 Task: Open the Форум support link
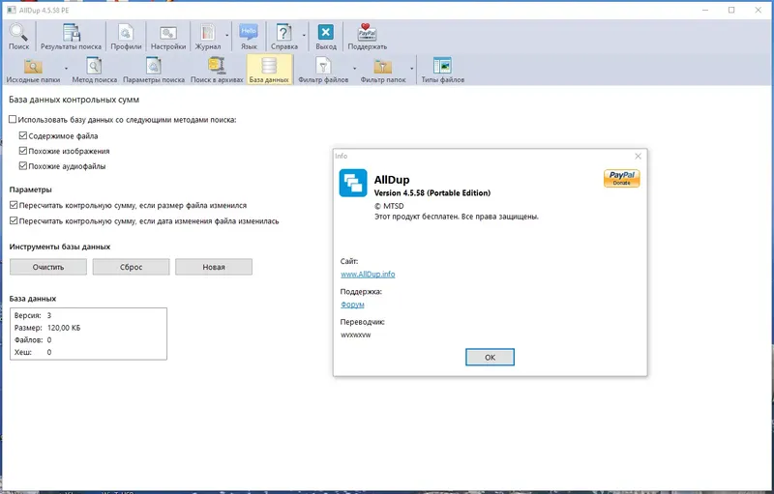[x=352, y=305]
